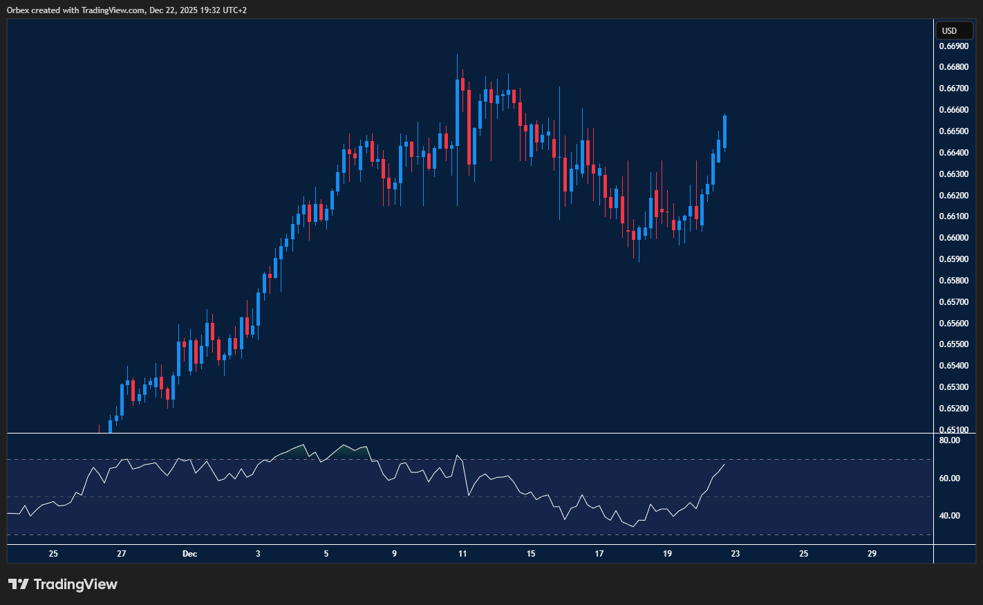Click the TradingView logo icon
This screenshot has width=983, height=605.
coord(18,584)
